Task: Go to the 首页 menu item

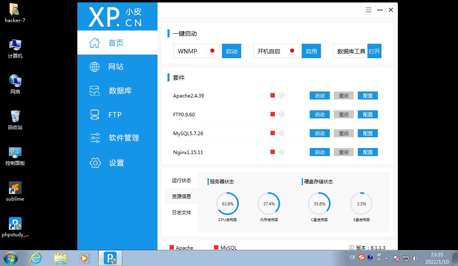Action: 117,43
